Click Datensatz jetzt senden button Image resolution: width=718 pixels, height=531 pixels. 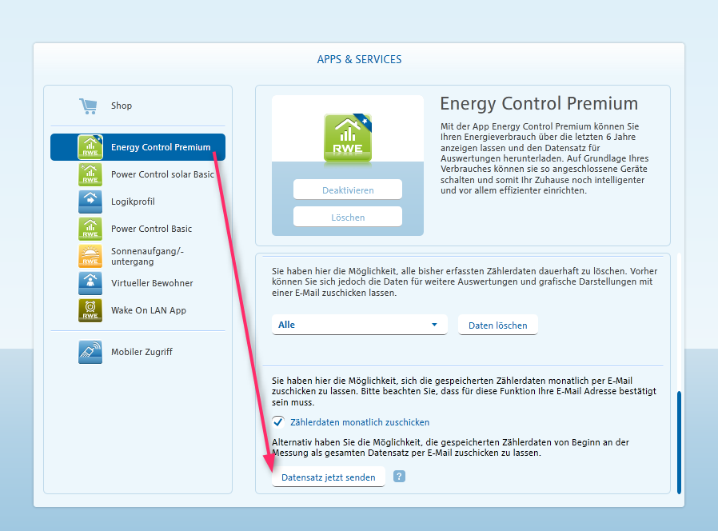[329, 477]
